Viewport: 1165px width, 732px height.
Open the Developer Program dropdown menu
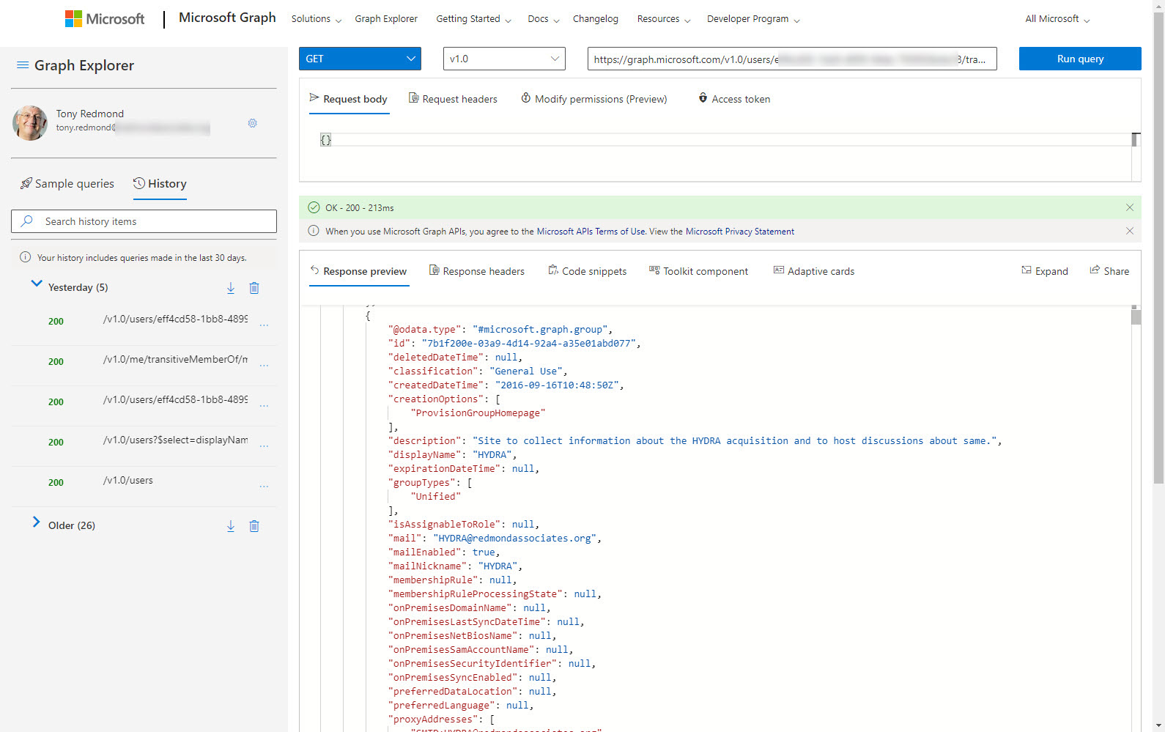coord(753,19)
